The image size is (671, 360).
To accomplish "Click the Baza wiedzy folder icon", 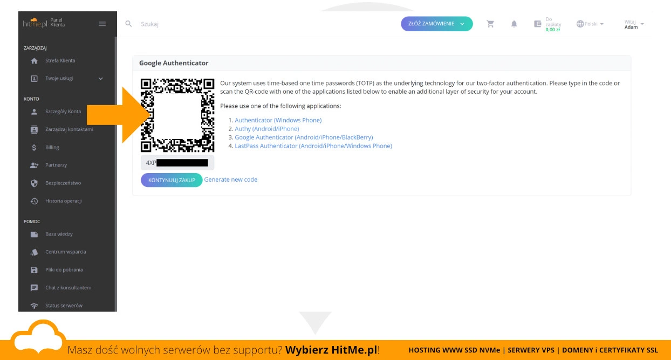I will click(x=35, y=234).
